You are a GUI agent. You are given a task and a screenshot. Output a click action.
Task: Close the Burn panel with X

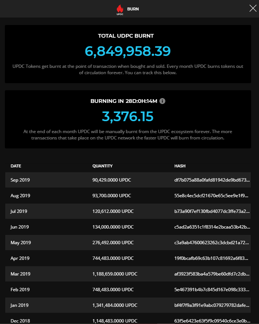pos(253,9)
